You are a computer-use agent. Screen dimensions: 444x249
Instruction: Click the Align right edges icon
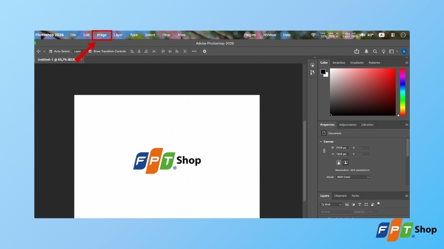[146, 51]
